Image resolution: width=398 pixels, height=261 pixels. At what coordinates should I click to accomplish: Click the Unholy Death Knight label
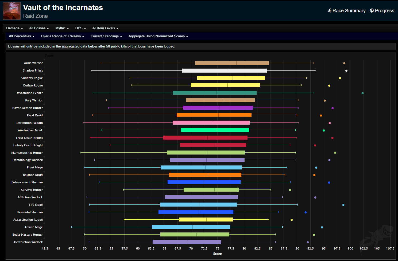(28, 145)
